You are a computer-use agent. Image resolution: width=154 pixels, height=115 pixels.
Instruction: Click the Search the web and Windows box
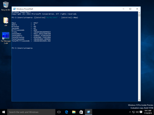point(31,112)
